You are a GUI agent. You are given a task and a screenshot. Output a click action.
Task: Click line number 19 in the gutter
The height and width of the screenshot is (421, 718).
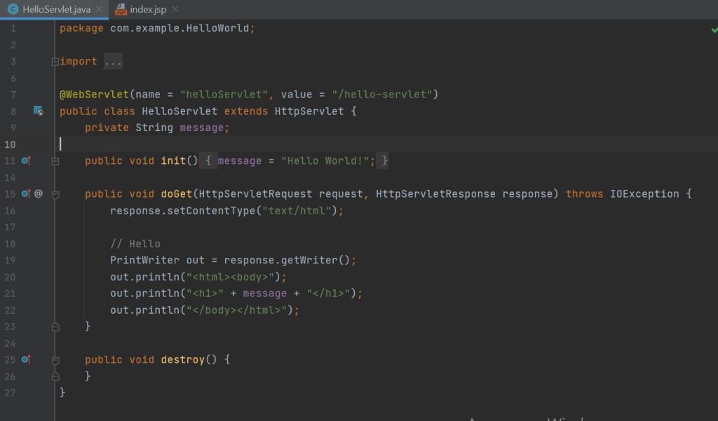(x=10, y=260)
